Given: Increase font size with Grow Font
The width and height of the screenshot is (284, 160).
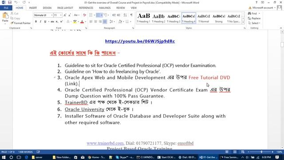Looking at the screenshot, I should click(x=65, y=15).
